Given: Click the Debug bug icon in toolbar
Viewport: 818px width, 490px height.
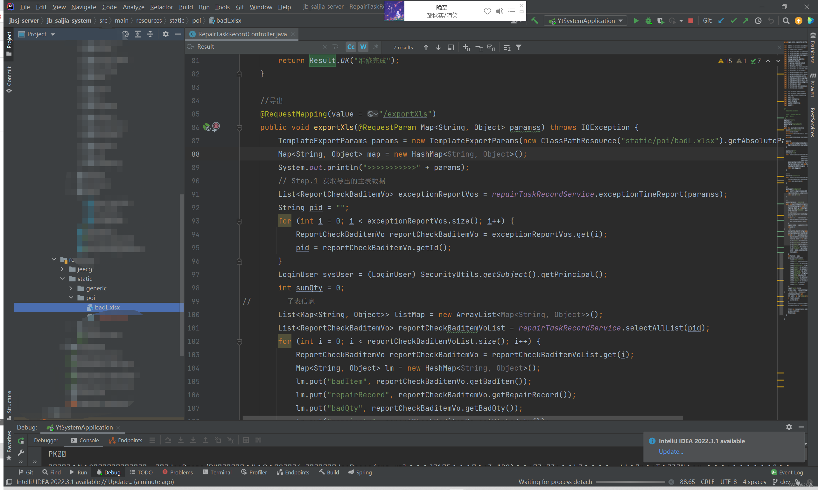Looking at the screenshot, I should tap(648, 21).
